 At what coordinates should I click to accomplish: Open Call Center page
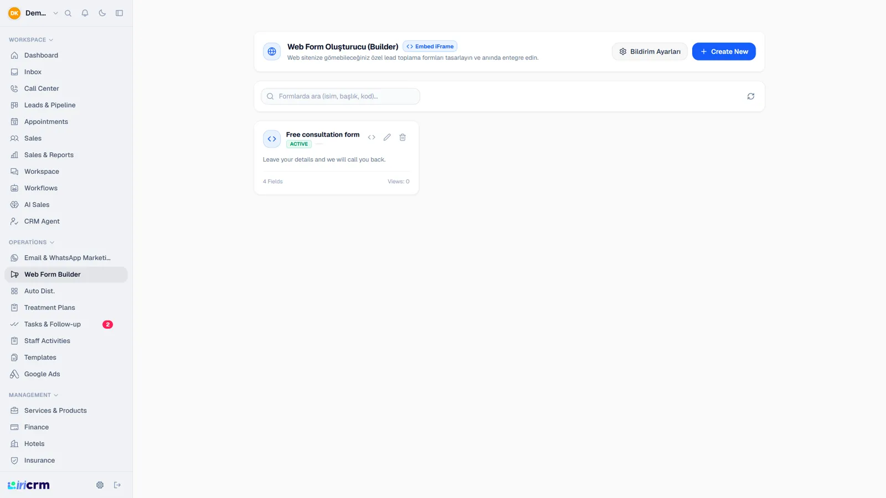tap(66, 89)
